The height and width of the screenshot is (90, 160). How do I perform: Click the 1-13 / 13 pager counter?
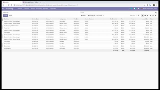tap(132, 15)
